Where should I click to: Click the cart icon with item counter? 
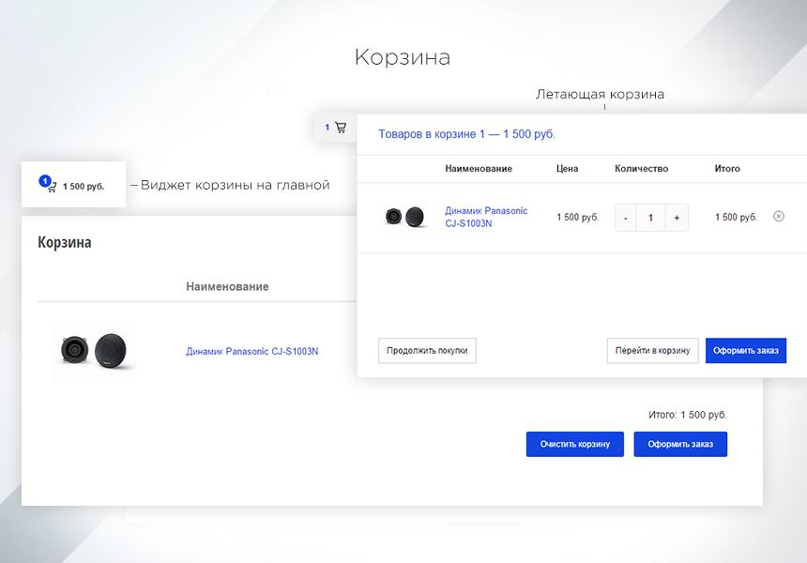point(335,127)
